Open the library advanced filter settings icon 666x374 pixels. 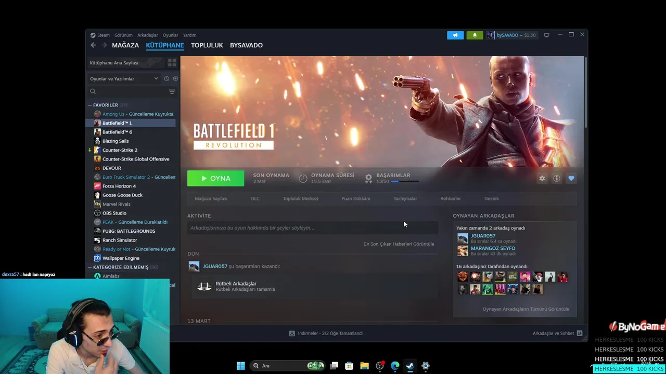click(x=172, y=91)
